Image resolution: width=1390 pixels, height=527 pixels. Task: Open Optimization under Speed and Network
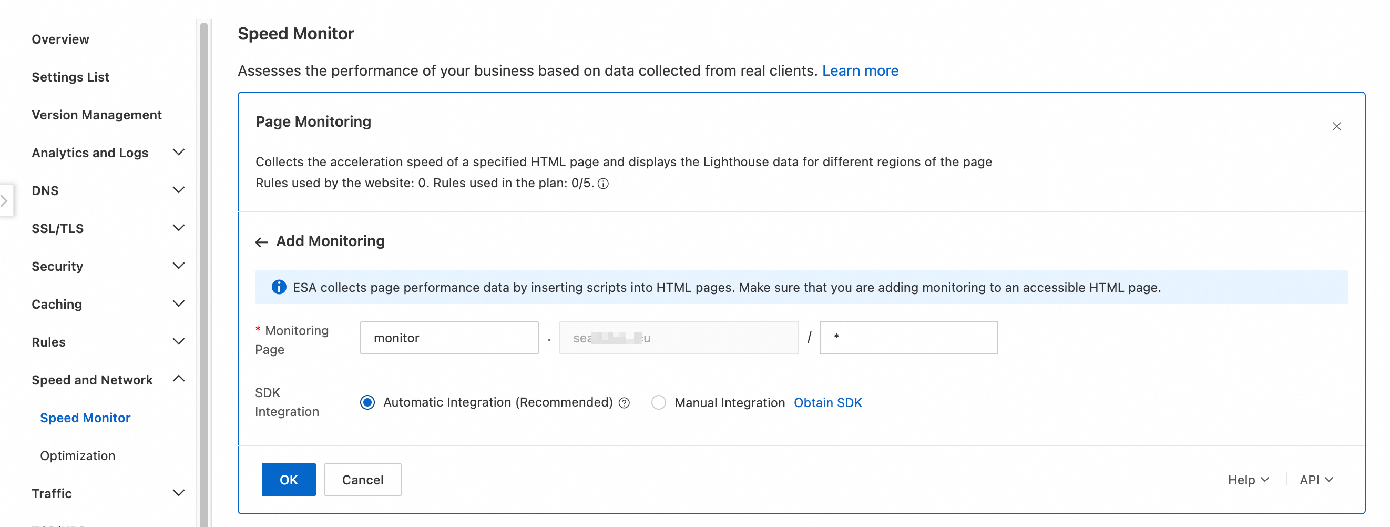(78, 455)
